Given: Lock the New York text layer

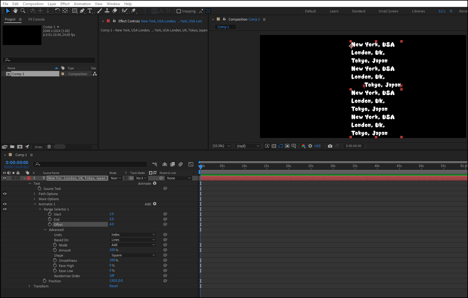Looking at the screenshot, I should [x=18, y=178].
